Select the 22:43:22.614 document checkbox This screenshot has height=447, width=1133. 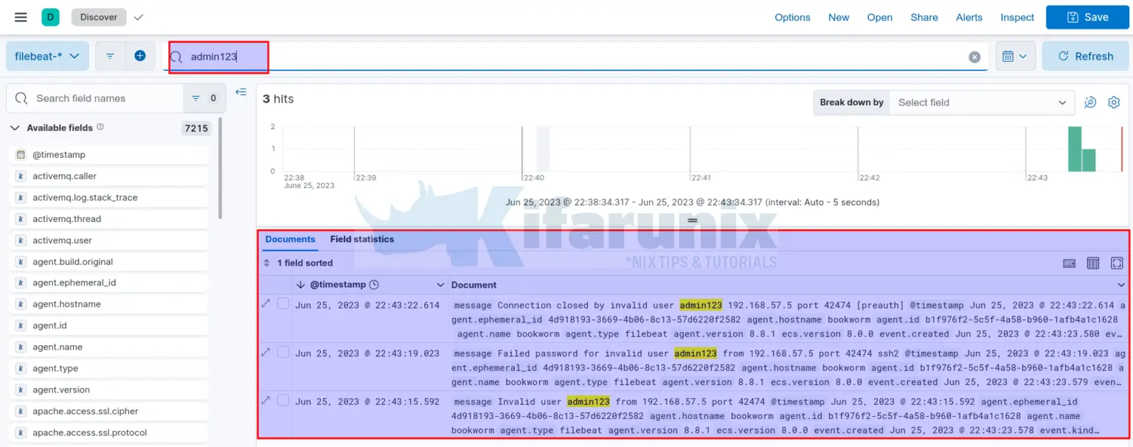tap(283, 304)
